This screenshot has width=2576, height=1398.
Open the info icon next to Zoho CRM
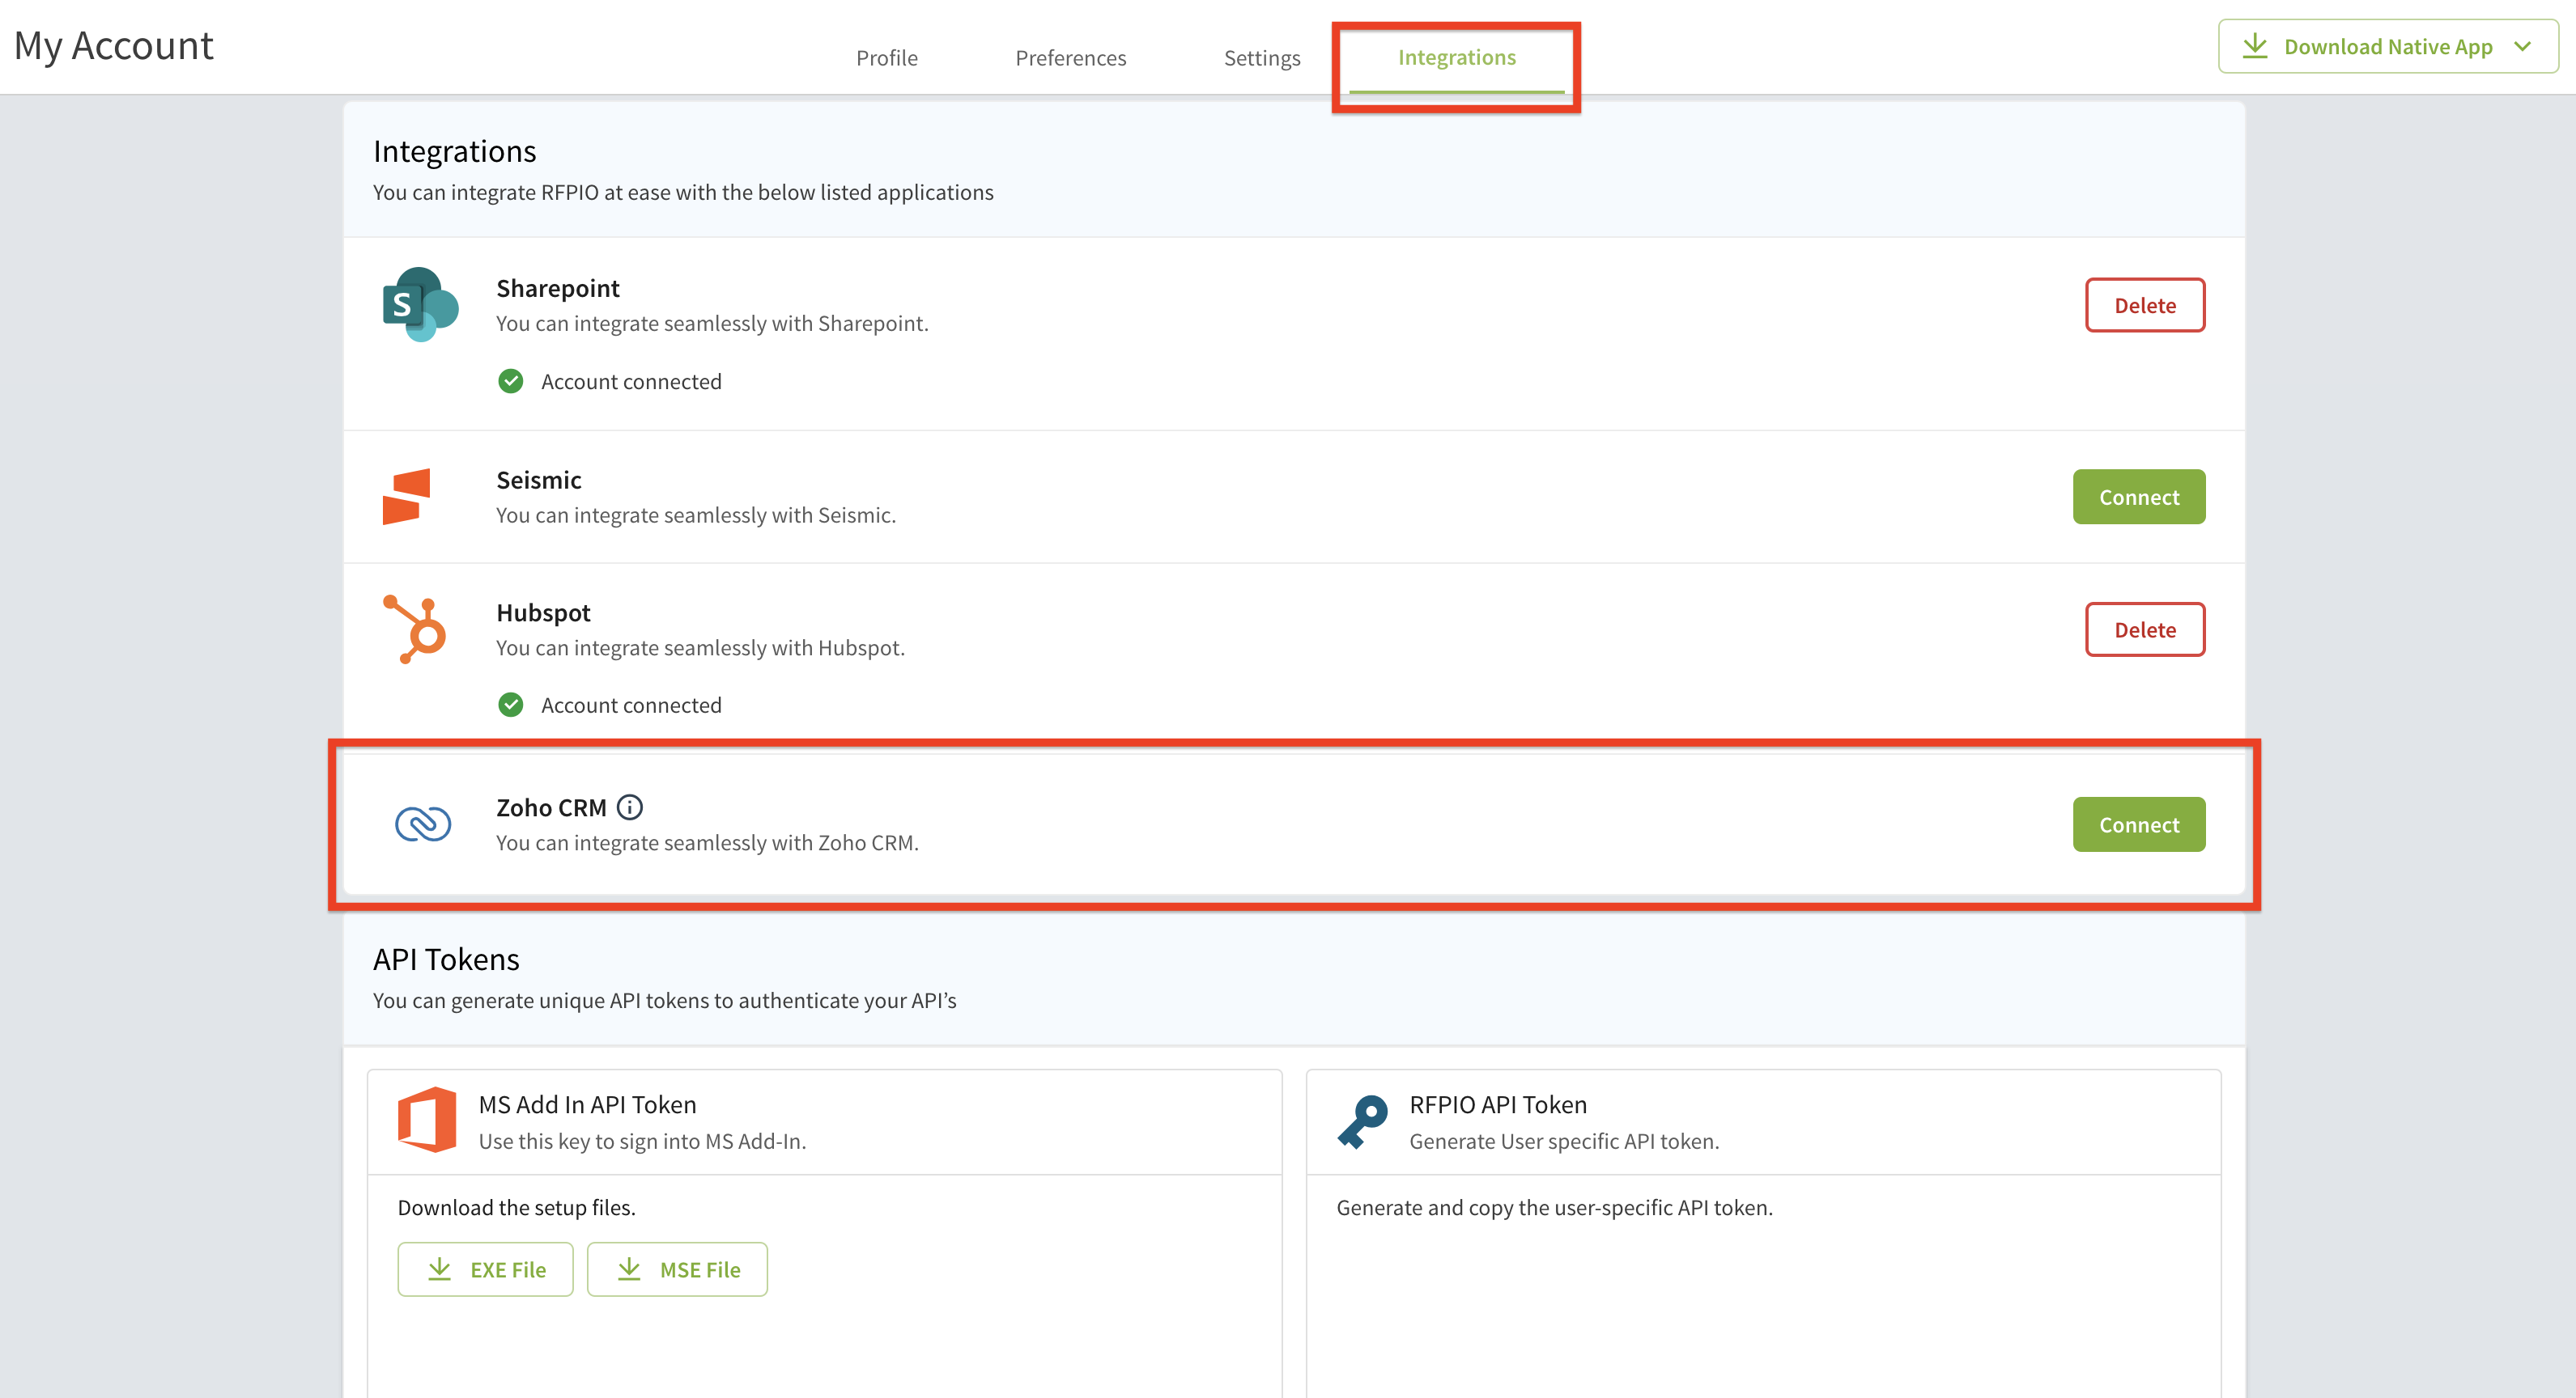(629, 807)
